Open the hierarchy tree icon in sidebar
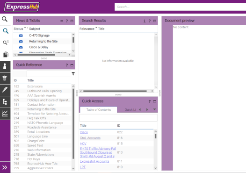This screenshot has width=246, height=173. [5, 102]
